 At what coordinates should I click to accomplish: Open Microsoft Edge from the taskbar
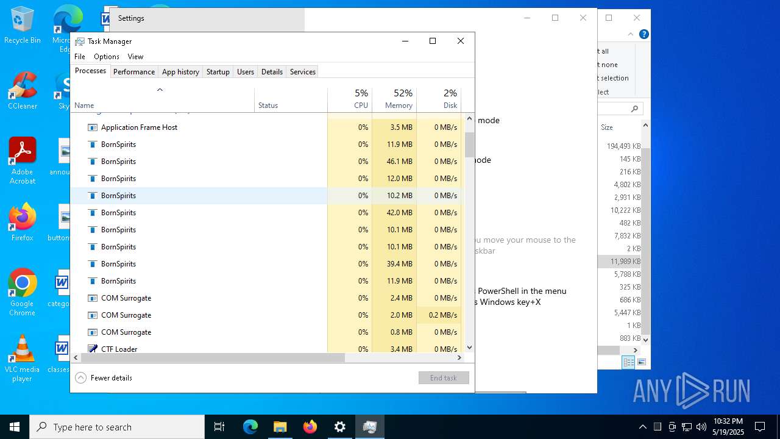coord(250,427)
